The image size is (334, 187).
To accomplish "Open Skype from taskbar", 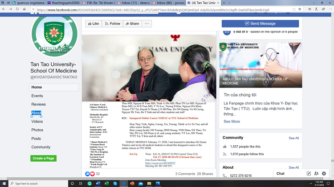I will click(115, 183).
